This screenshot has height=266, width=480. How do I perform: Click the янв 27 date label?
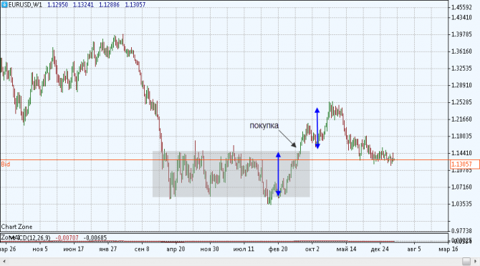pyautogui.click(x=107, y=250)
